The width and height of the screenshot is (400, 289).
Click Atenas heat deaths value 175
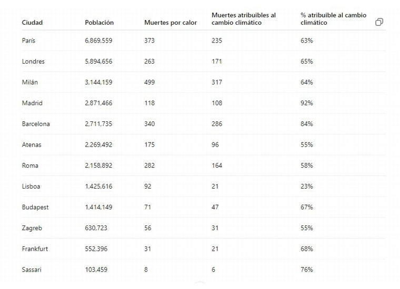coord(149,145)
